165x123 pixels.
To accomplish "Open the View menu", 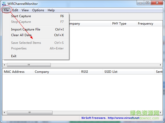I will tap(25, 10).
